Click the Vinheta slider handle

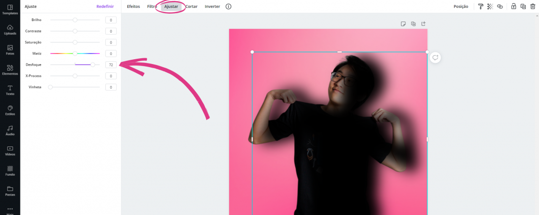tap(50, 87)
